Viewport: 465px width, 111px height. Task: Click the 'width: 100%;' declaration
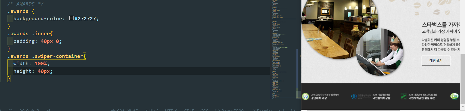pyautogui.click(x=31, y=64)
